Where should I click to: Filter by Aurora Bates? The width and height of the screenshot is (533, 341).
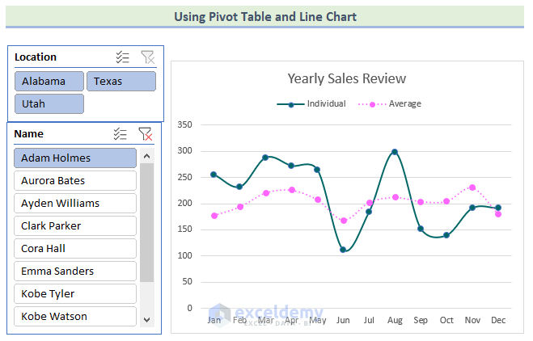coord(74,181)
